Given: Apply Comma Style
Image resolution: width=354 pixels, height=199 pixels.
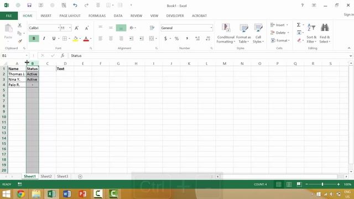Looking at the screenshot, I should pos(187,39).
